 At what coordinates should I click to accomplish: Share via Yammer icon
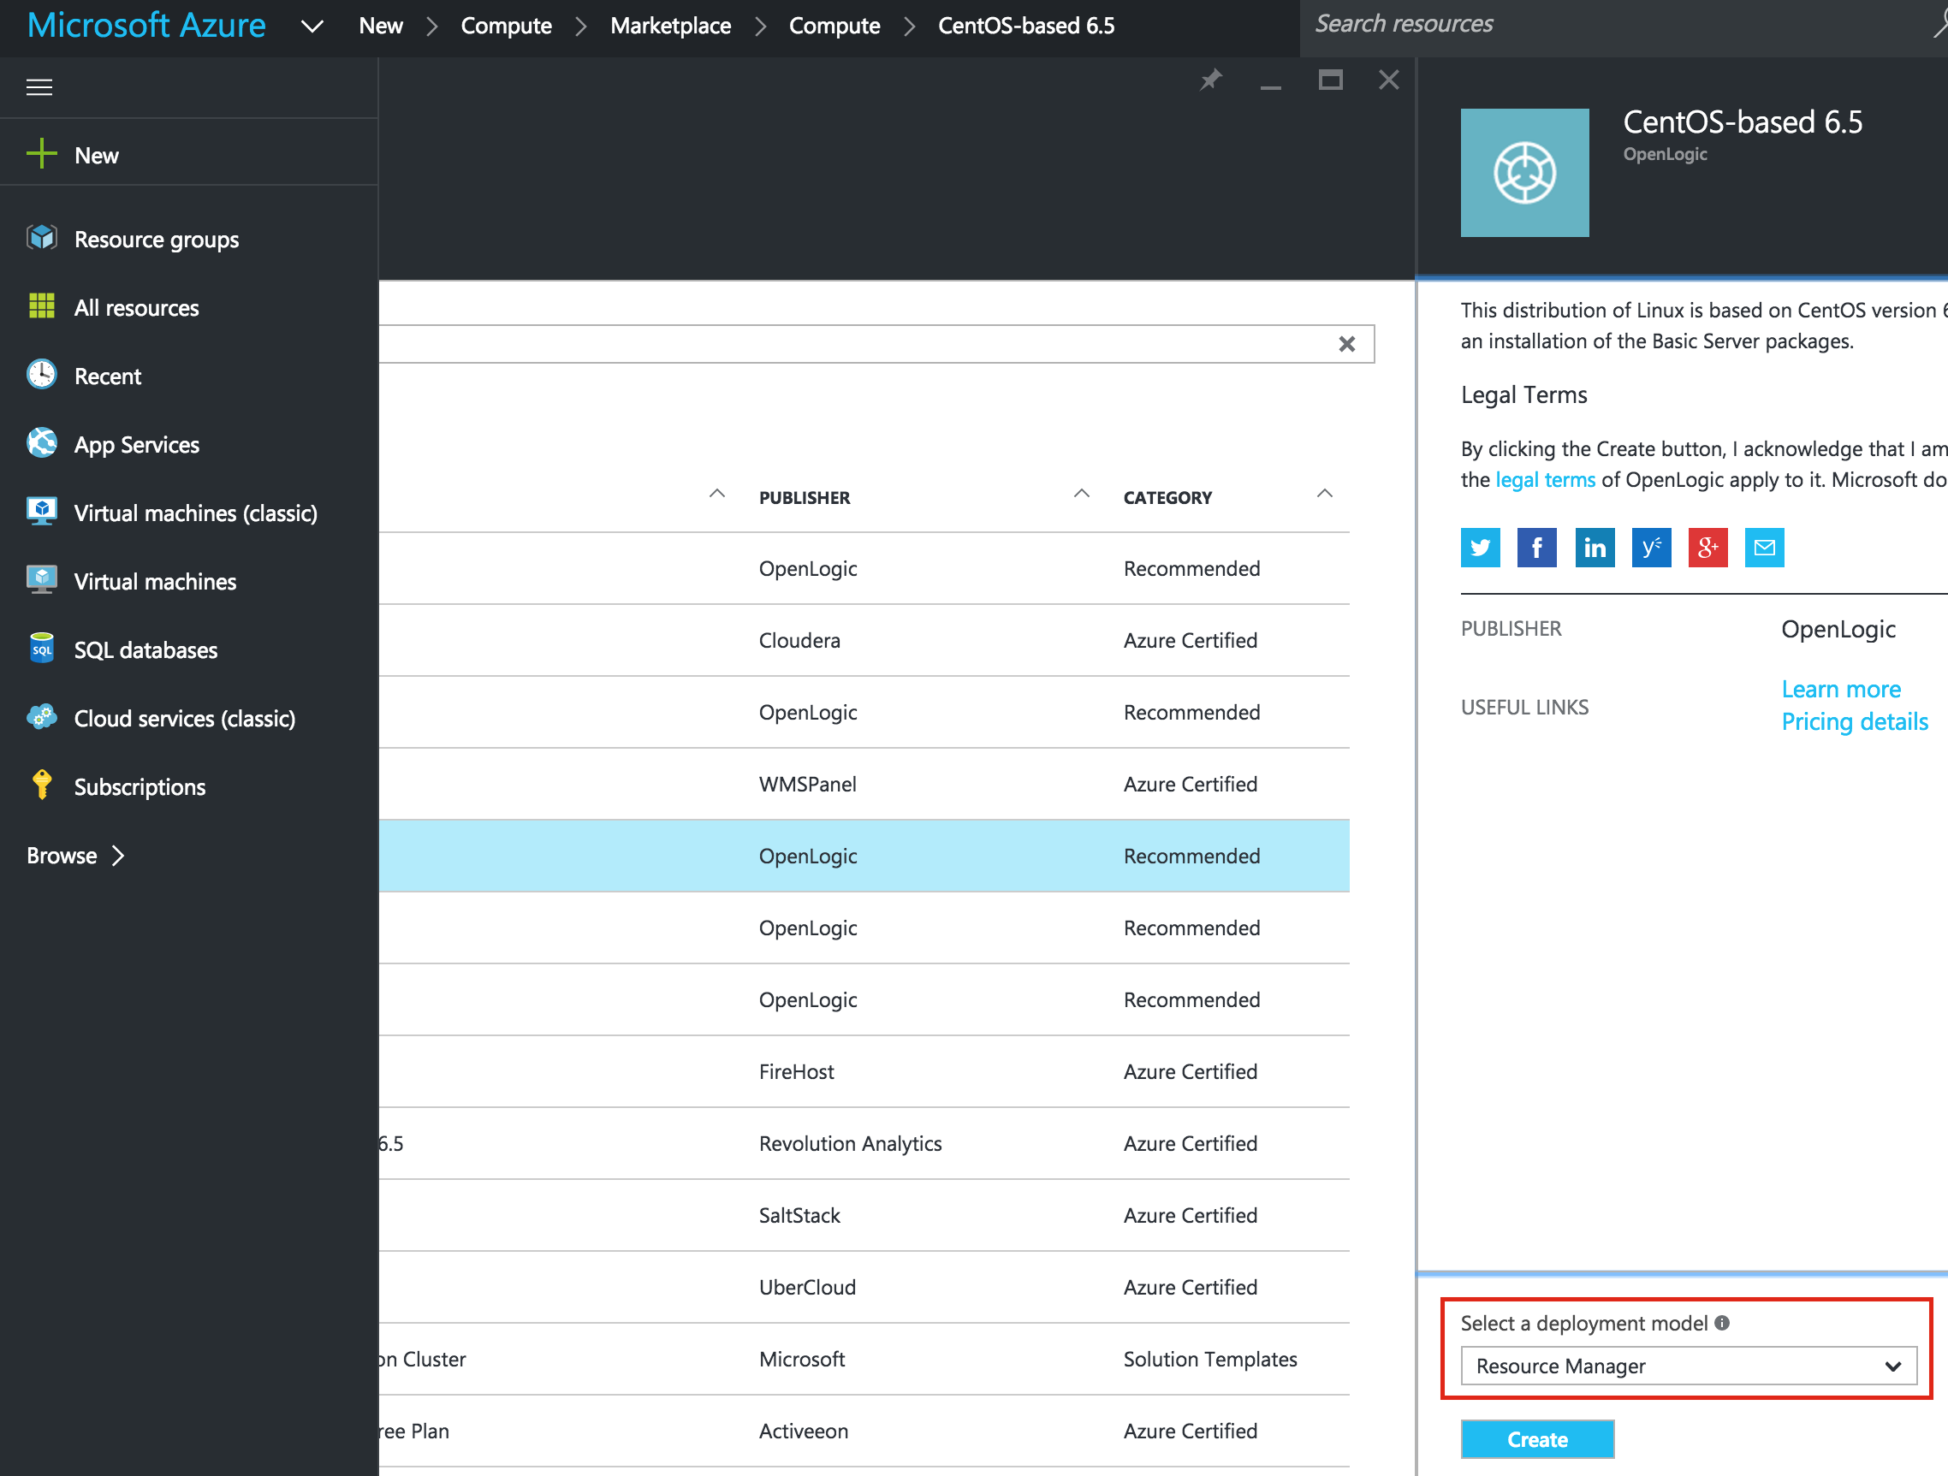pos(1651,548)
